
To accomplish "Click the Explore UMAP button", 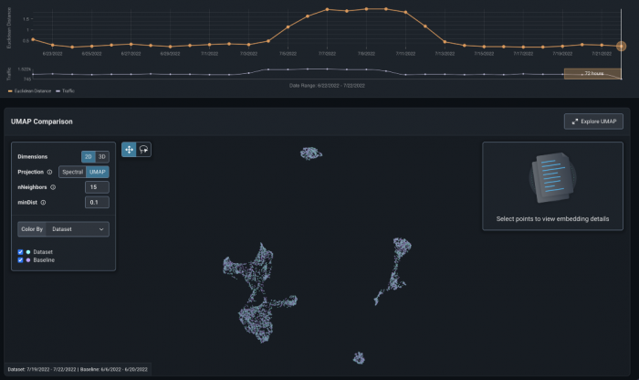I will pyautogui.click(x=593, y=121).
